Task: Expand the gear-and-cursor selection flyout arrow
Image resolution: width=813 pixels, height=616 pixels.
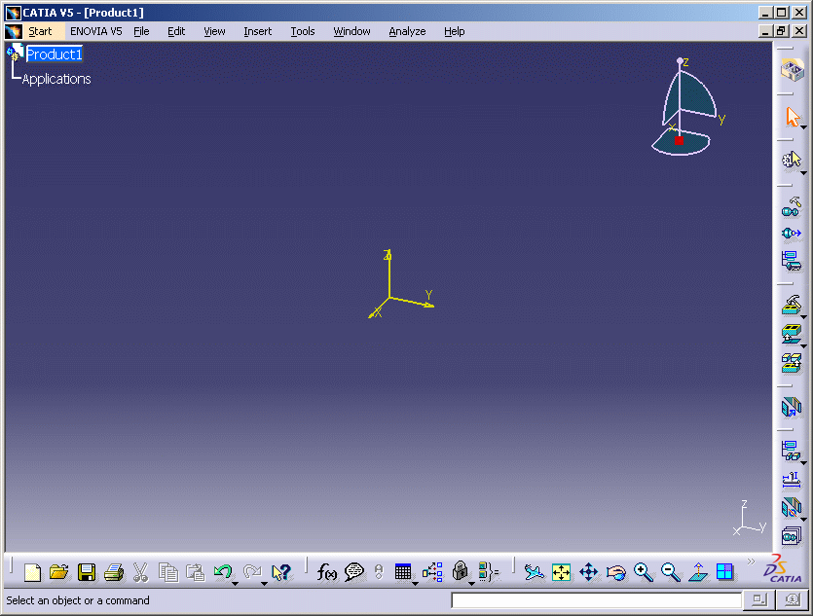Action: click(x=803, y=173)
